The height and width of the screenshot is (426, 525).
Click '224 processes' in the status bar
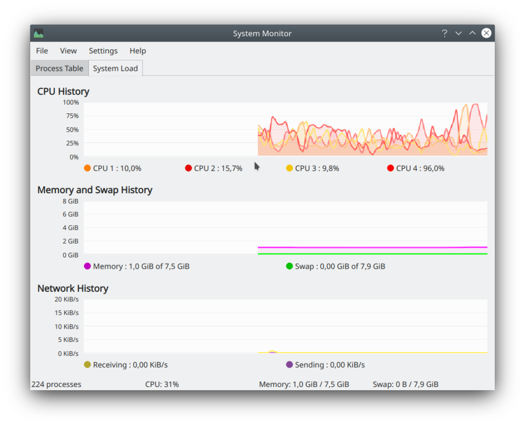pyautogui.click(x=56, y=384)
